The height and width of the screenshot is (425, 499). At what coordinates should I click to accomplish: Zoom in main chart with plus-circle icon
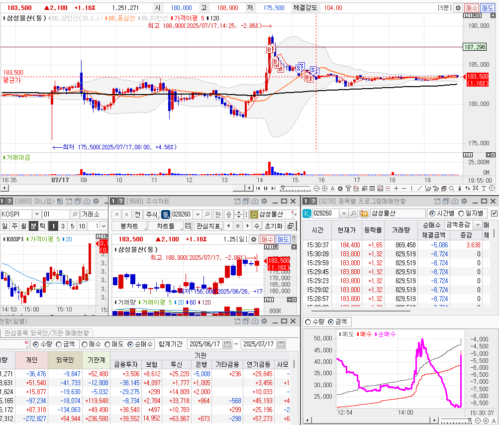point(324,189)
